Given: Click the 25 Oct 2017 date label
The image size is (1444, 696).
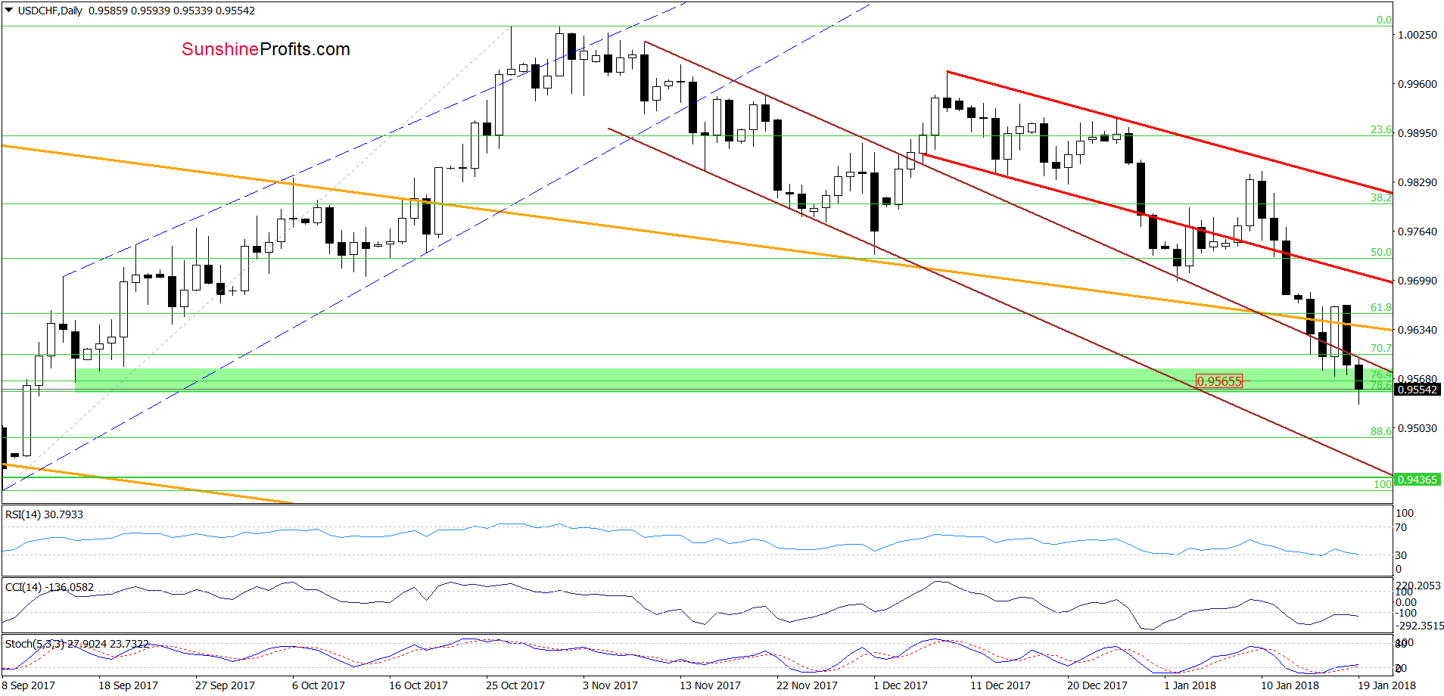Looking at the screenshot, I should pyautogui.click(x=515, y=685).
